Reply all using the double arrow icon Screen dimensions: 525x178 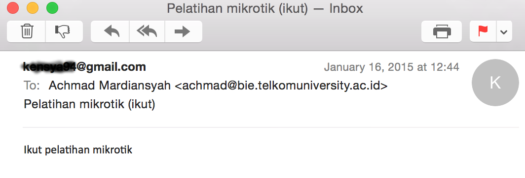point(147,32)
